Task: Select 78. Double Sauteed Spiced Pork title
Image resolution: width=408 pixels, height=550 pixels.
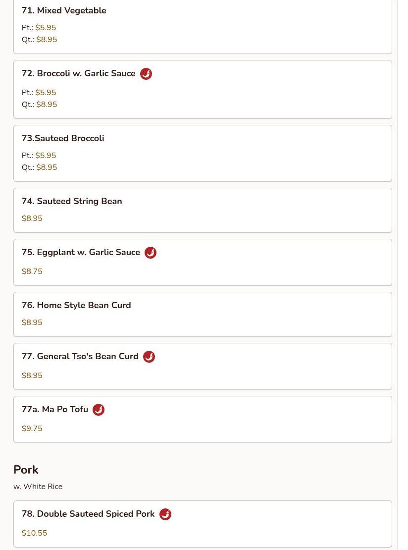Action: coord(88,514)
